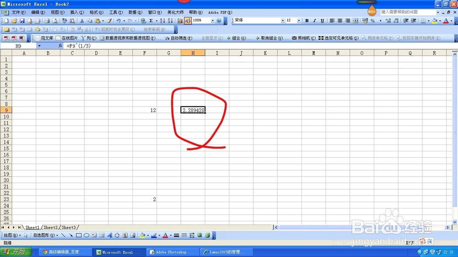
Task: Open the 格式 Format menu
Action: 96,12
